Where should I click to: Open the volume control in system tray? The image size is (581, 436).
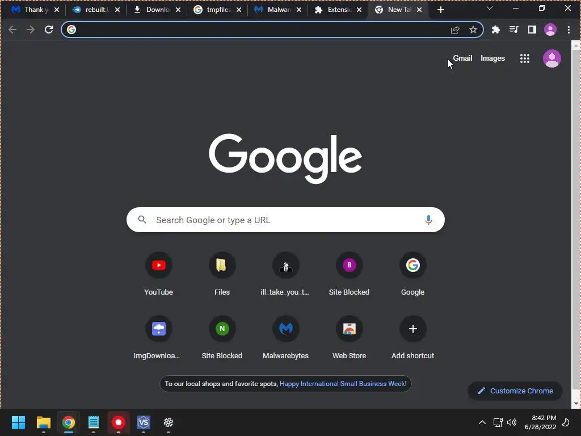coord(512,422)
